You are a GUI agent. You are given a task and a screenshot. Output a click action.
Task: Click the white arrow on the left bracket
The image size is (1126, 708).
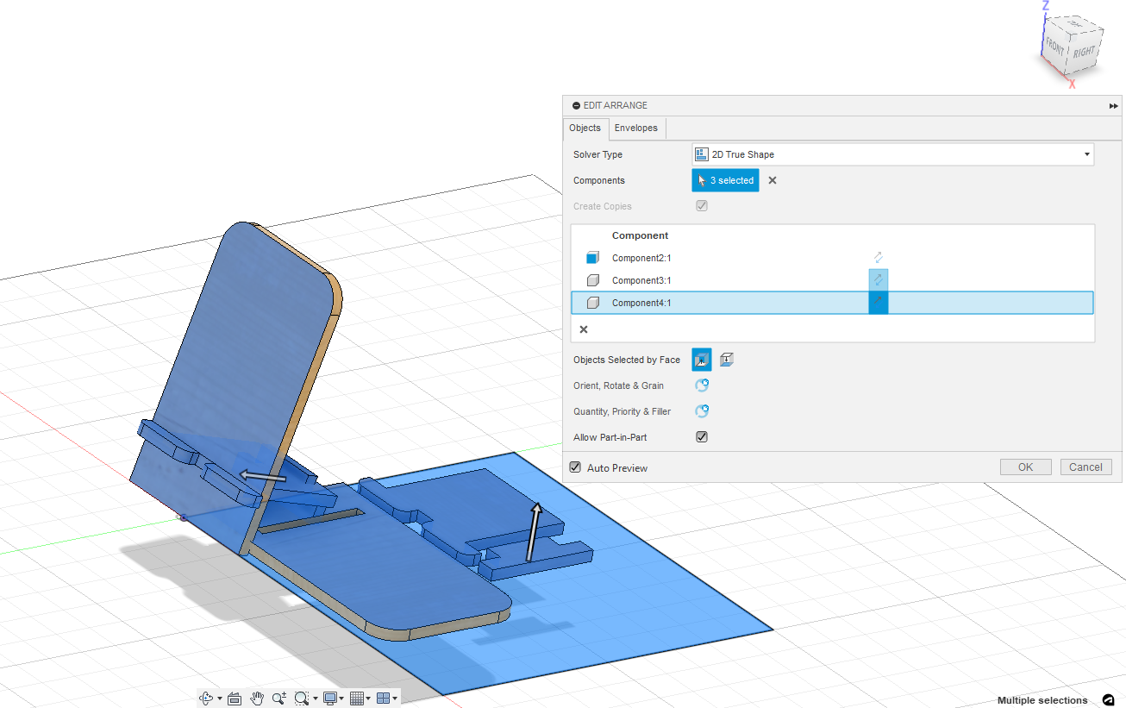pos(262,475)
